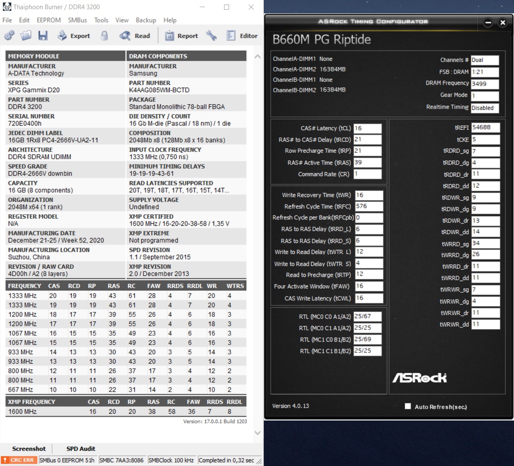Screen dimensions: 514x466
Task: Open the Report toolbar button
Action: tap(181, 36)
